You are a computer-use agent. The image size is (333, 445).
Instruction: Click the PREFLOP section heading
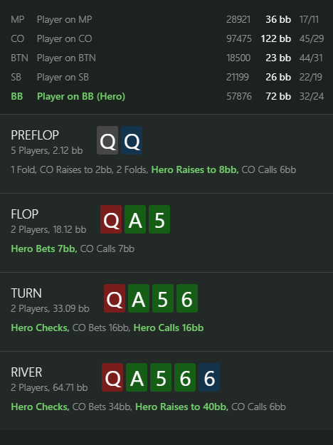(35, 135)
